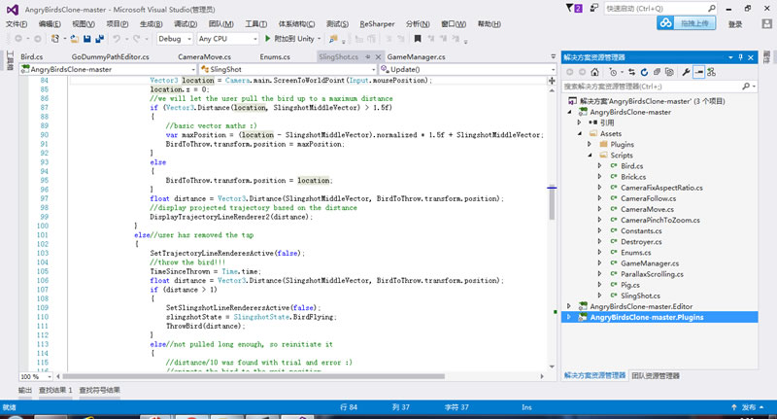Select GameManager.cs in the Solution Explorer
777x419 pixels.
click(650, 263)
